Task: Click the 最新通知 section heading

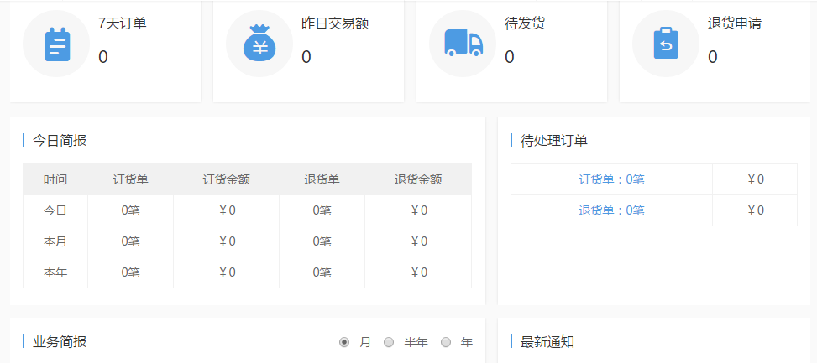Action: coord(547,342)
